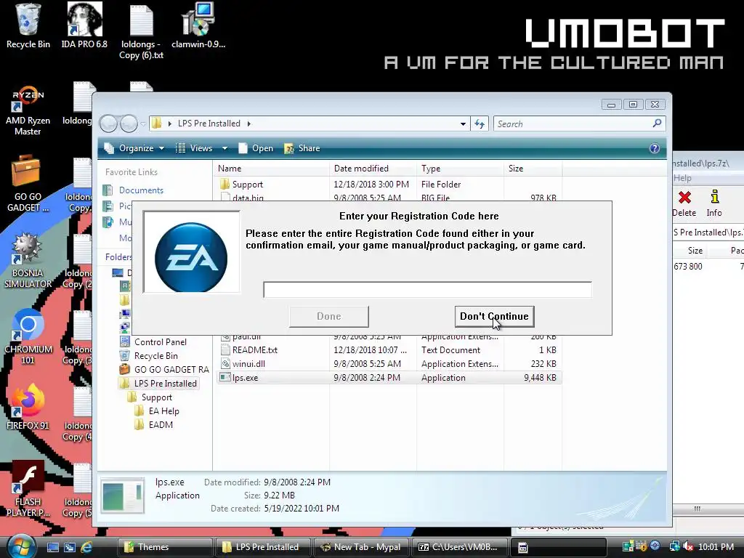744x558 pixels.
Task: Select winui.dll in file list
Action: (248, 364)
